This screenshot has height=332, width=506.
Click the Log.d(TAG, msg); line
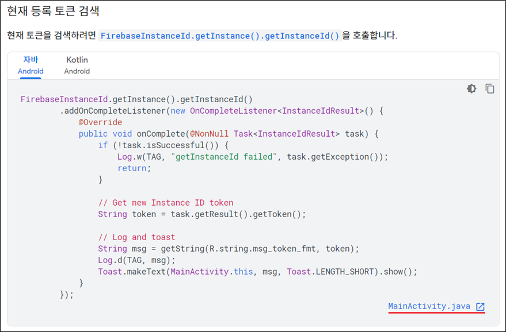tap(137, 260)
